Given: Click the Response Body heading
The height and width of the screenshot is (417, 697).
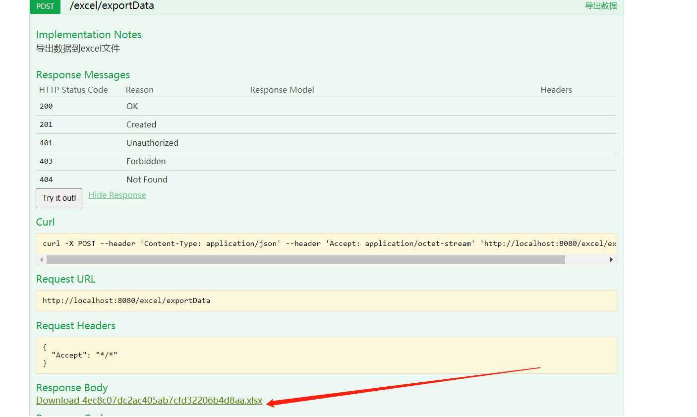Looking at the screenshot, I should point(72,388).
